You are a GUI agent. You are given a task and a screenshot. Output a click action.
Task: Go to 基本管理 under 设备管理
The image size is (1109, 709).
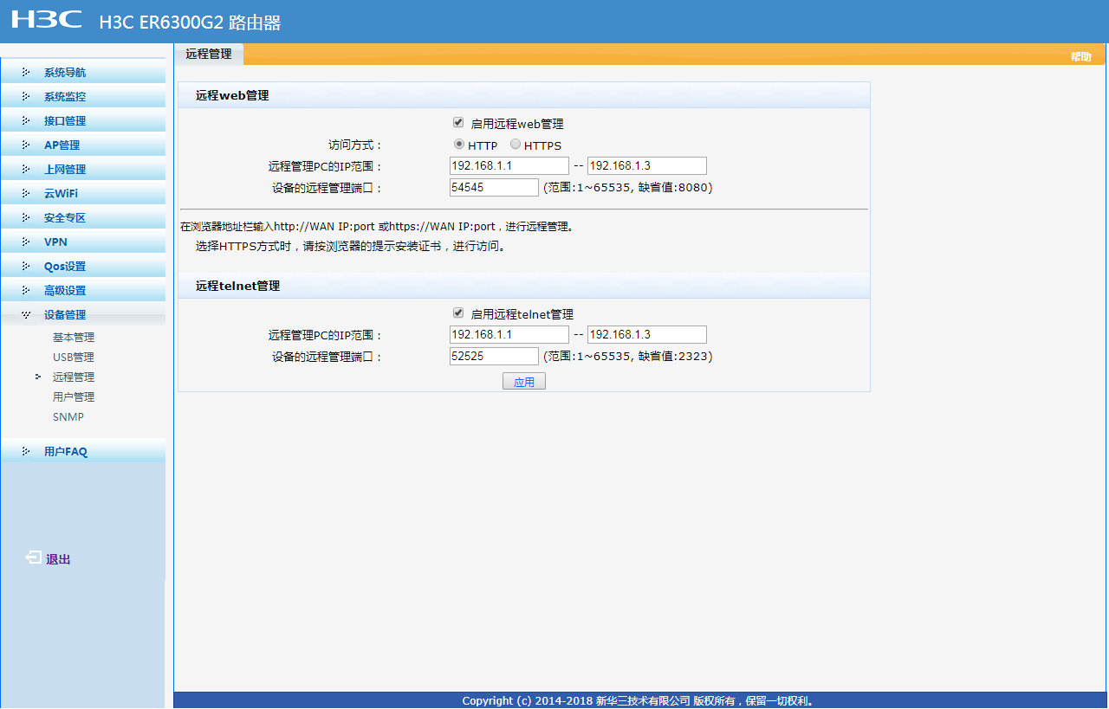click(74, 338)
